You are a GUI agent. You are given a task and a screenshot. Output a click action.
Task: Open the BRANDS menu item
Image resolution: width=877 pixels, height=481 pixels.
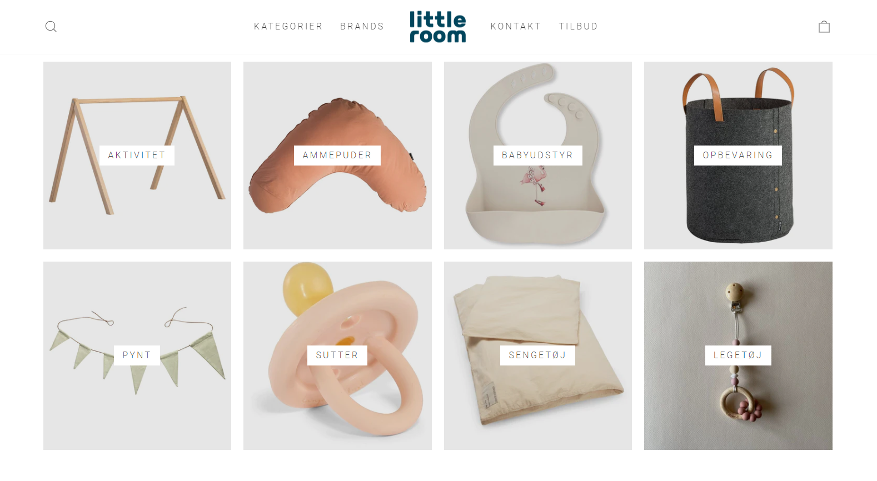tap(362, 27)
